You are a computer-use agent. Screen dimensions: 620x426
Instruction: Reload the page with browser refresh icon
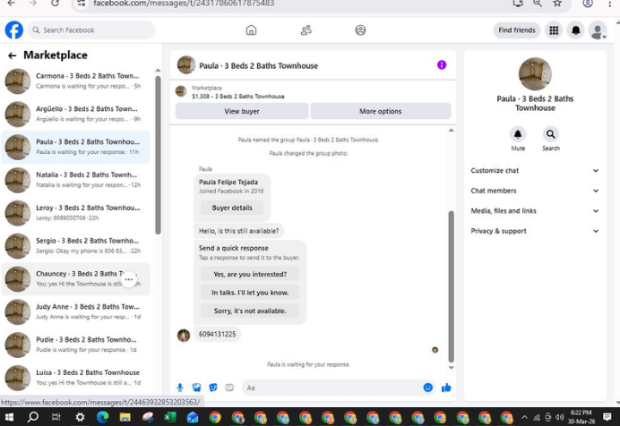[55, 4]
